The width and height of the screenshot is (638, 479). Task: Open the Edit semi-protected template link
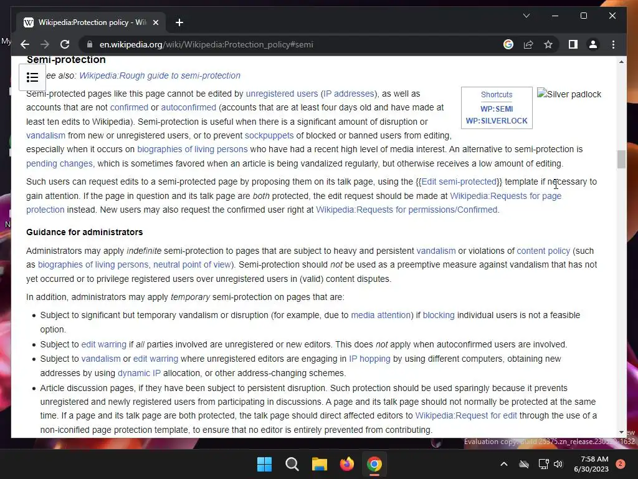(459, 181)
